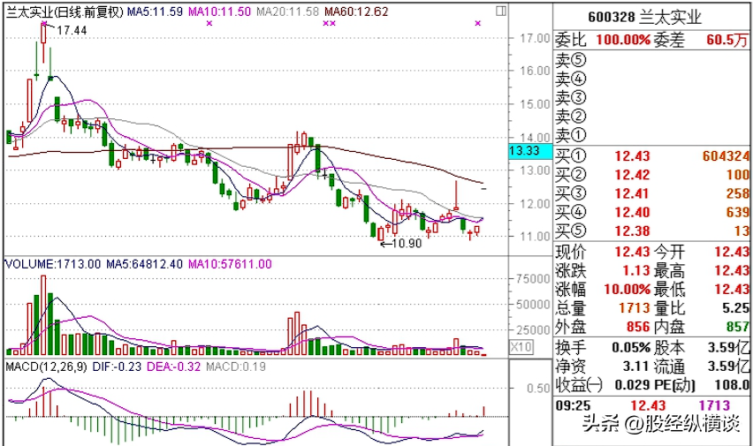
Task: Select the 卖① ask row
Action: point(651,135)
